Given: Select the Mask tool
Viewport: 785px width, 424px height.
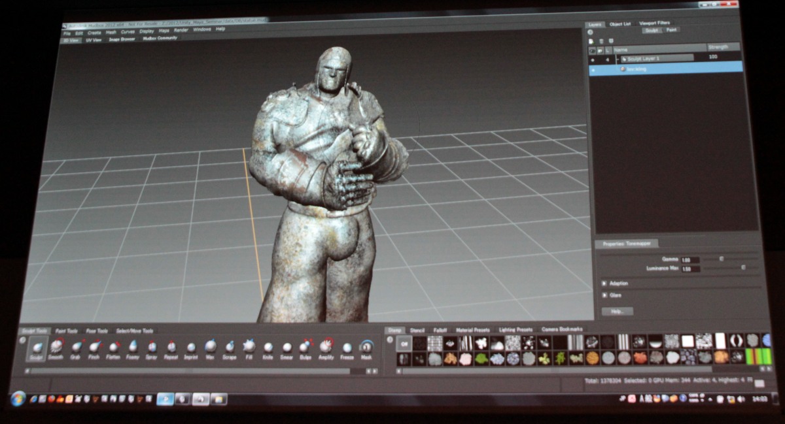Looking at the screenshot, I should coord(366,348).
